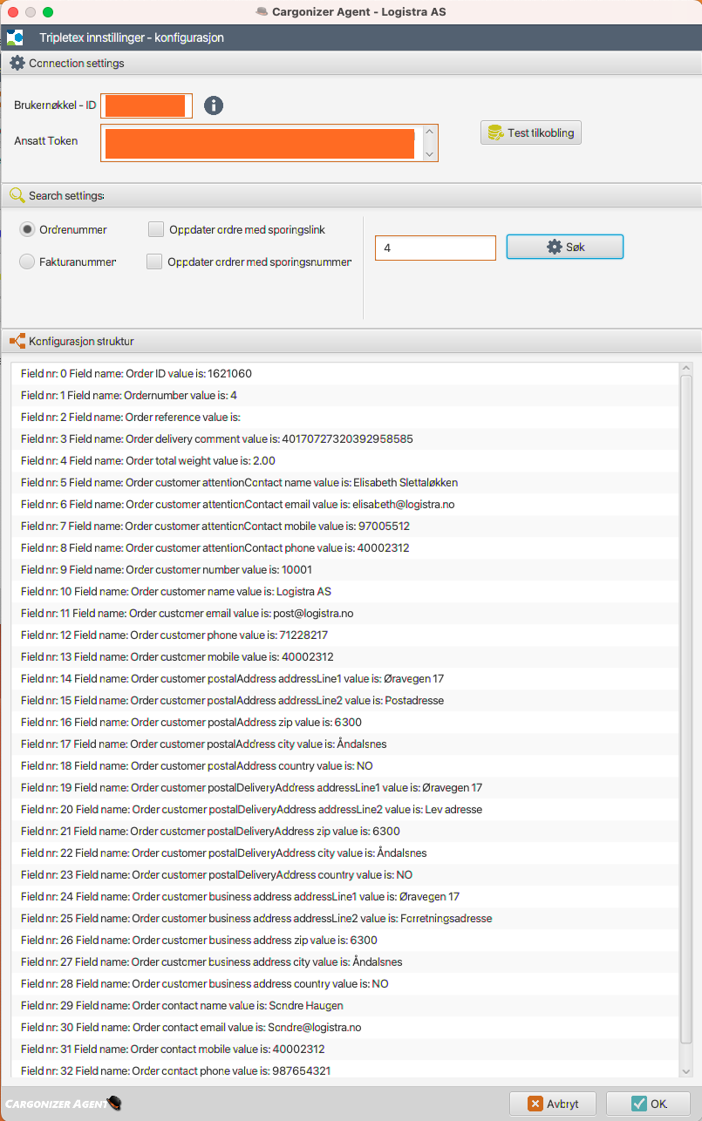Select row with customer name Logistra AS

(345, 591)
